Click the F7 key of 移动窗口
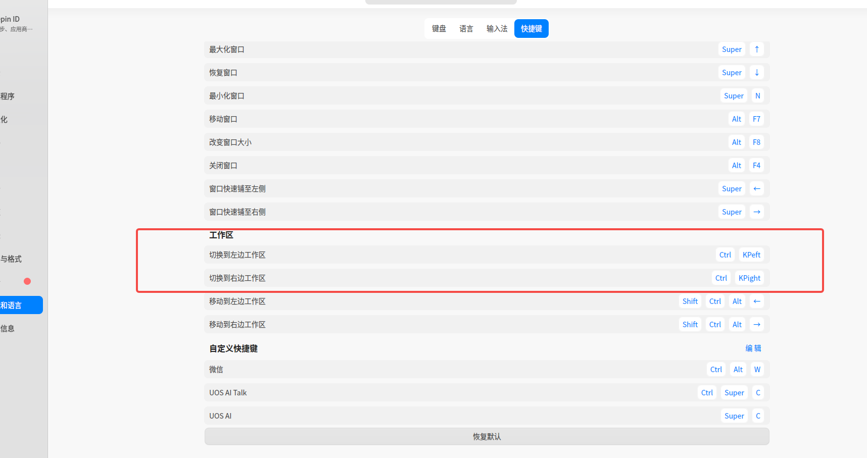Screen dimensions: 867x458 (756, 119)
